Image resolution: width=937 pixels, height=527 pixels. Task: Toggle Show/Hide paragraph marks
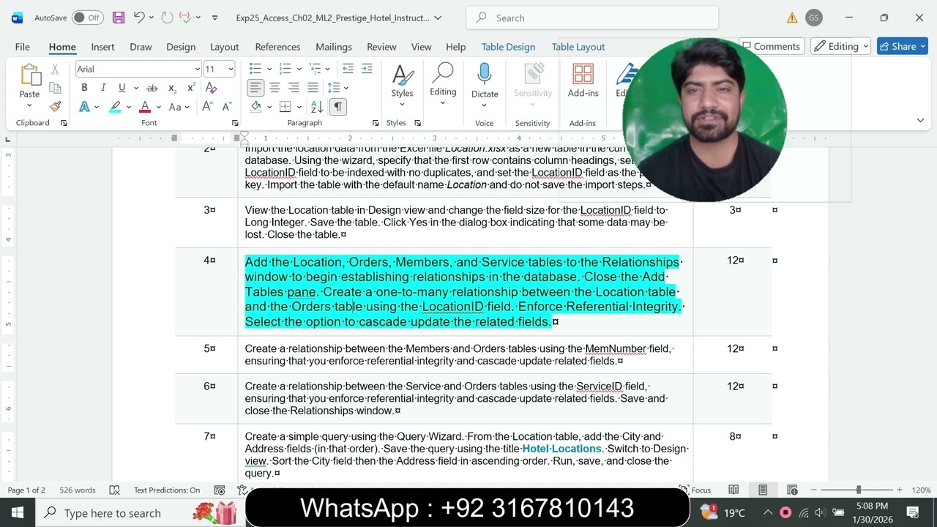click(x=337, y=107)
